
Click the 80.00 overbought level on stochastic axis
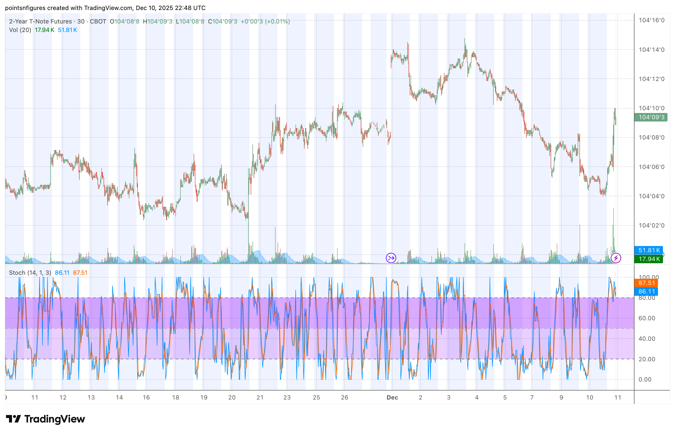pos(646,298)
